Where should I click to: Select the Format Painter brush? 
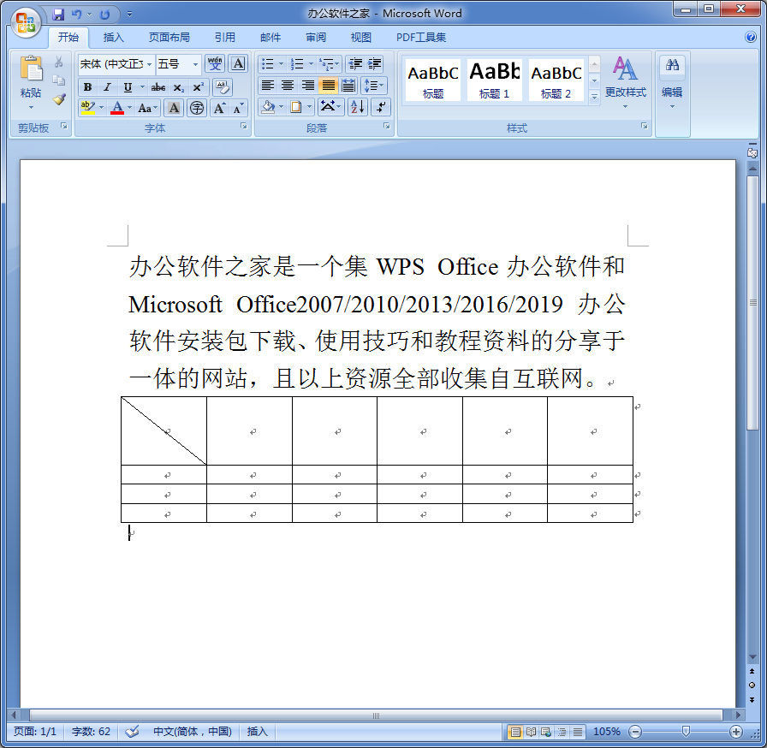[59, 99]
